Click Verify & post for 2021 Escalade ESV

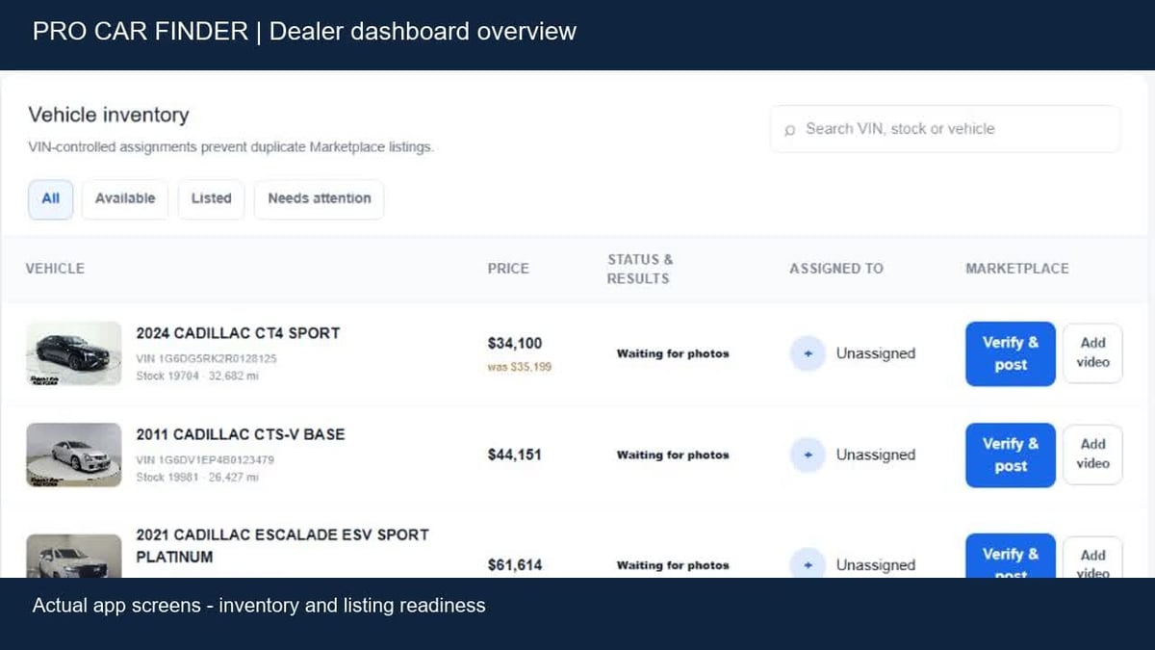pyautogui.click(x=1011, y=557)
